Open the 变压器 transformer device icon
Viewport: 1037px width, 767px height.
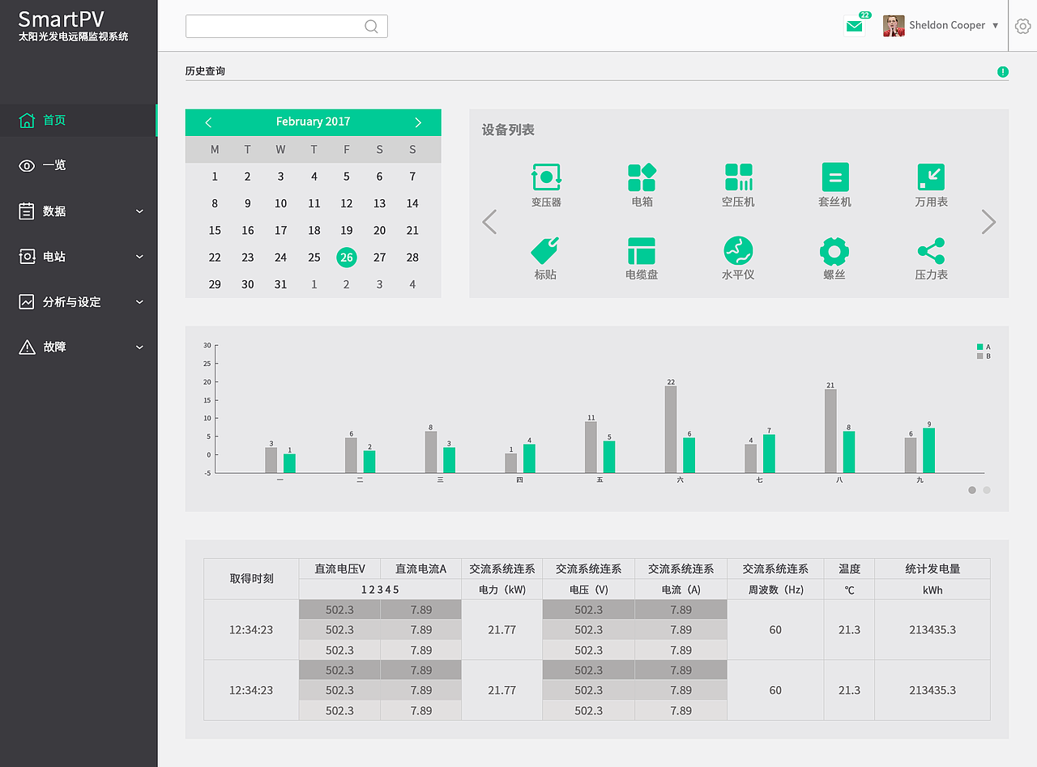(x=546, y=177)
